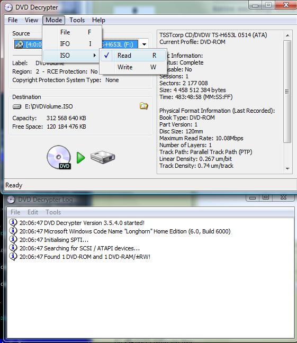Close the open Mode menu
This screenshot has height=343, width=297.
(x=53, y=20)
